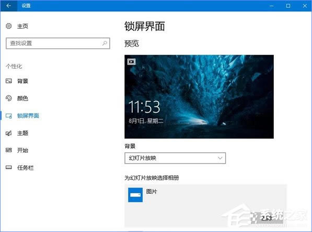The image size is (312, 232).
Task: Open 主题 settings page
Action: (22, 133)
